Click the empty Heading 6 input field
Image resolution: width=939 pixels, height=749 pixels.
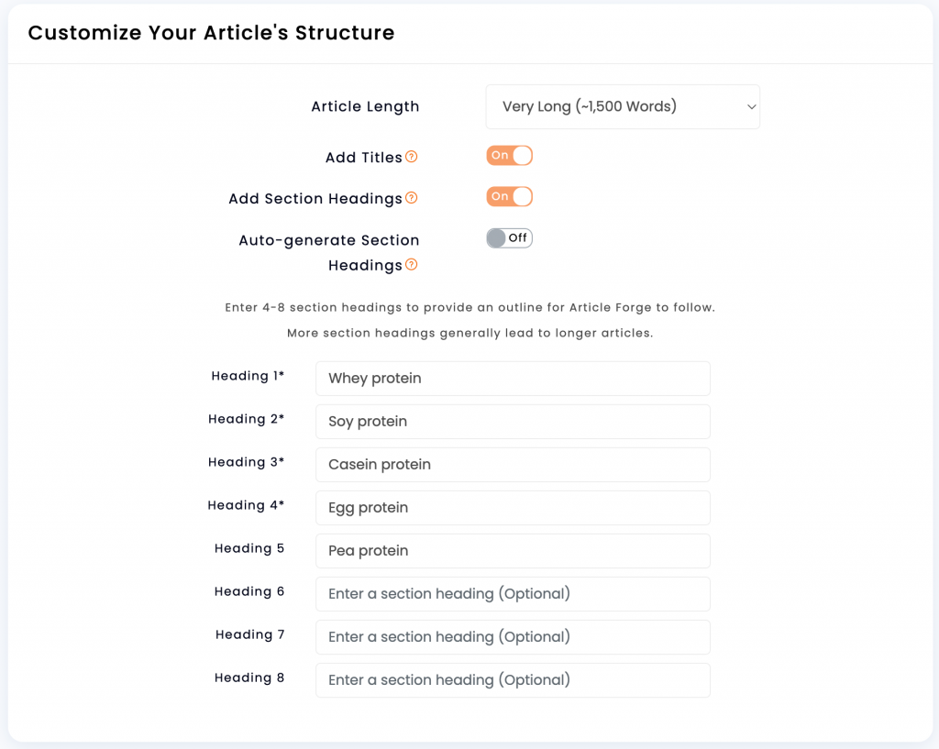click(x=513, y=594)
